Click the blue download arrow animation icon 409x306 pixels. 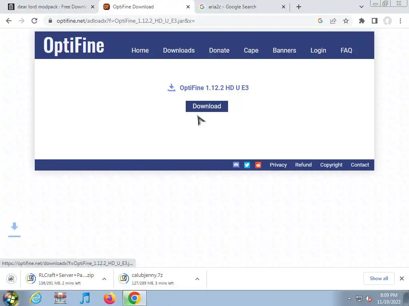[x=14, y=230]
